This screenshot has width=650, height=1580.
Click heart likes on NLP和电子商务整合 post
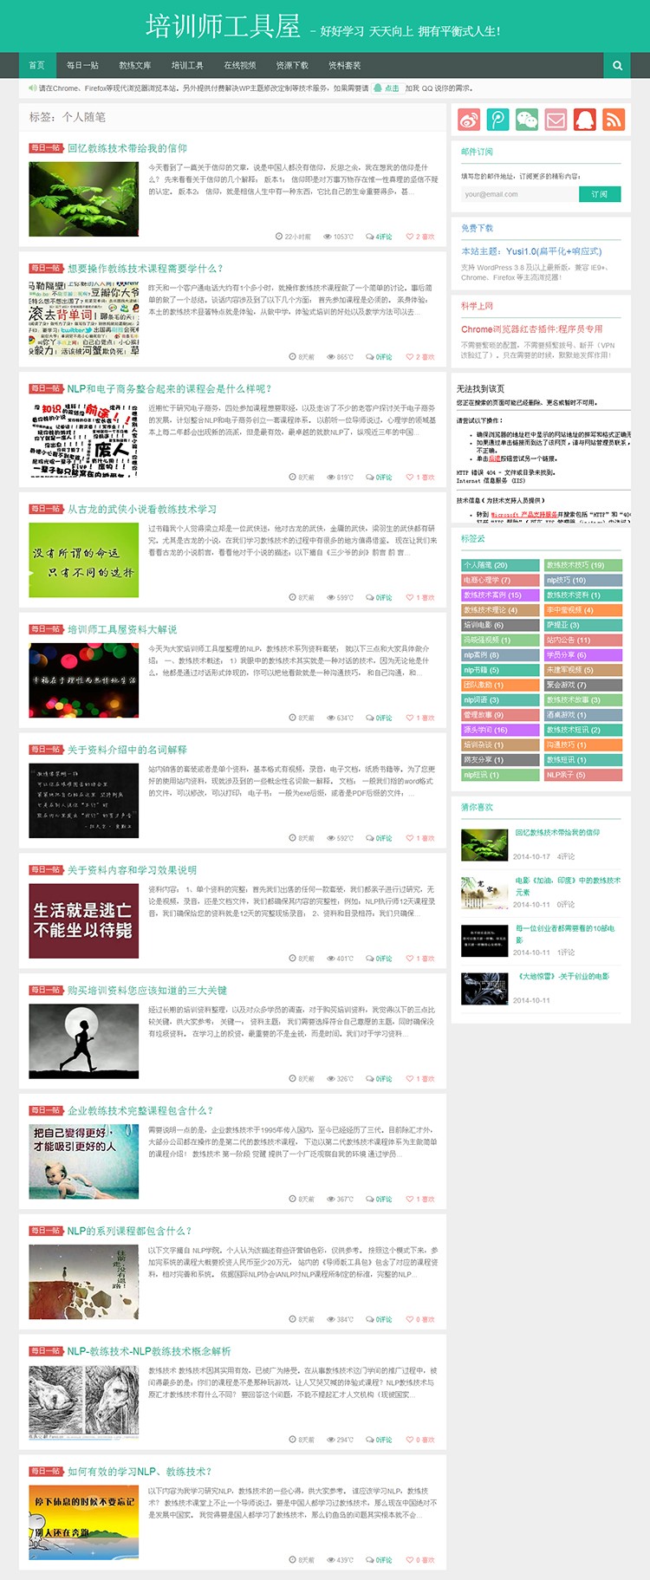point(420,478)
